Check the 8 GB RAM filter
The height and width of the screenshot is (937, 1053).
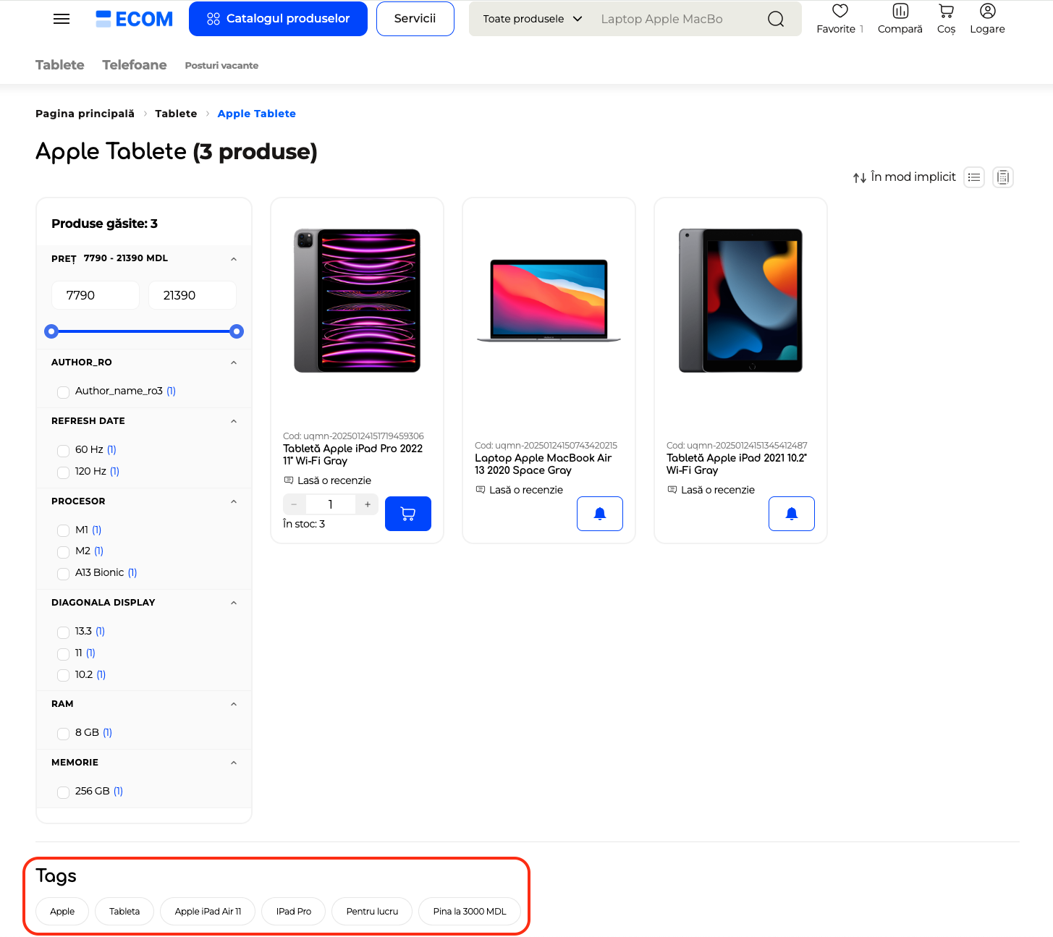(63, 733)
